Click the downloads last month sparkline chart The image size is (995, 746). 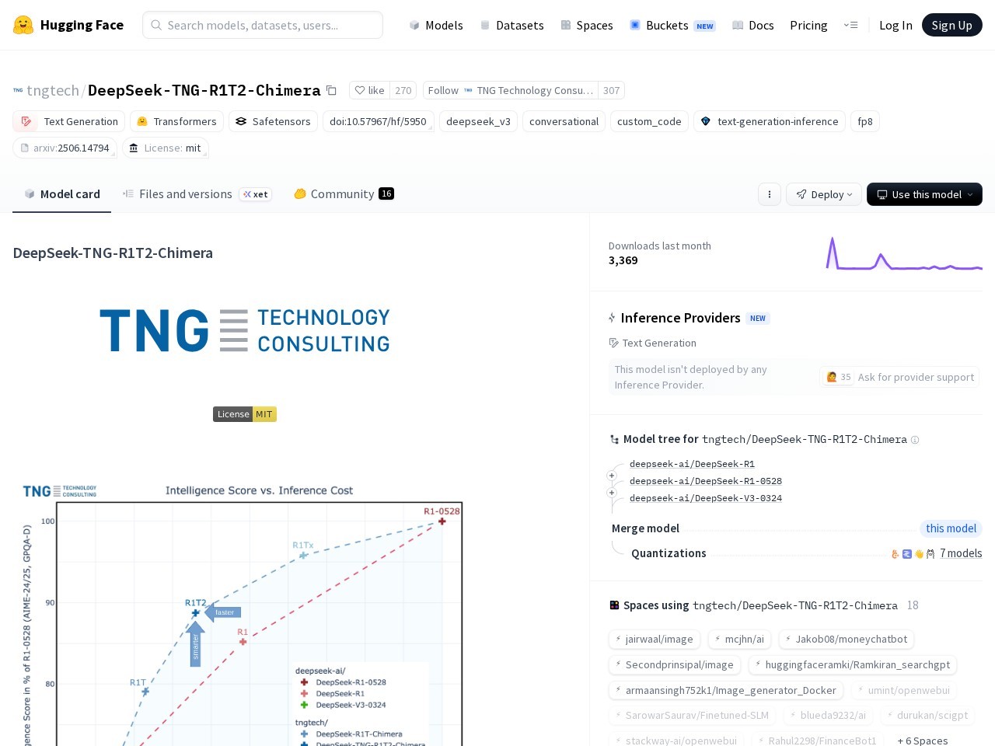point(903,254)
